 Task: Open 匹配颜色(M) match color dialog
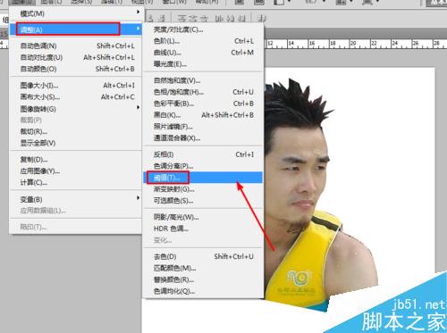pos(203,268)
